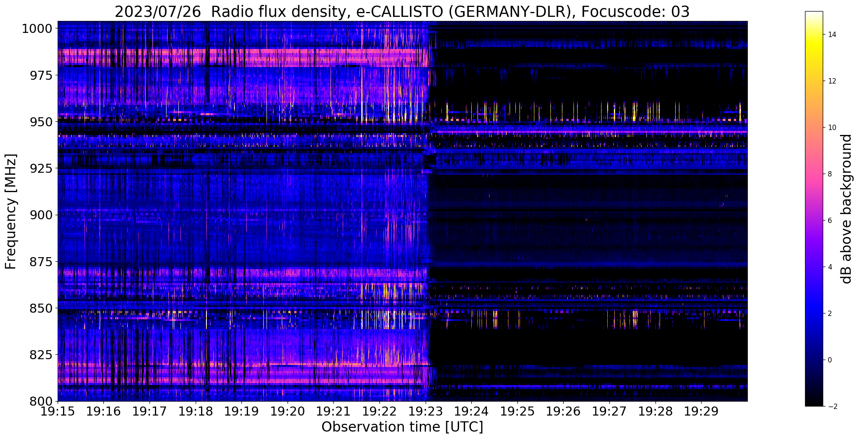The width and height of the screenshot is (859, 439).
Task: Click the 19:16 time tick label
Action: 103,411
